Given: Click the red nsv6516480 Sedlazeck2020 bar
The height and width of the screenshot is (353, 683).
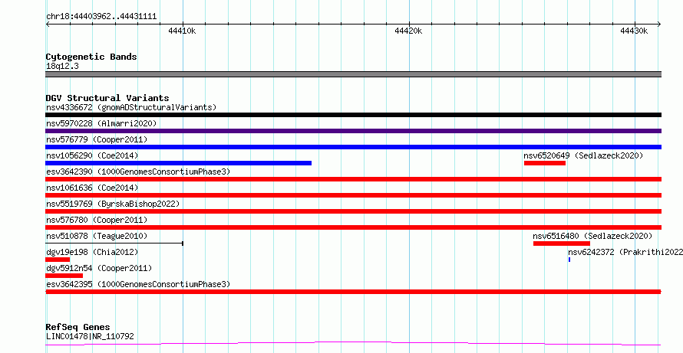Looking at the screenshot, I should [562, 244].
